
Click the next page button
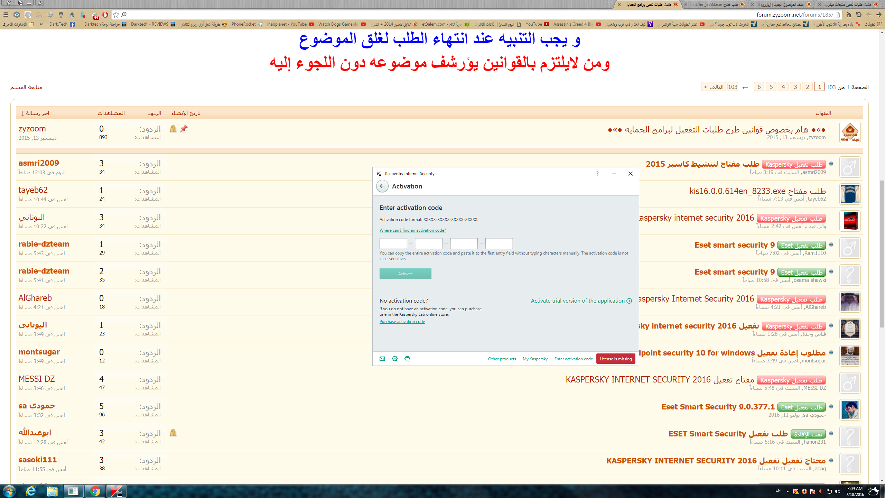714,87
